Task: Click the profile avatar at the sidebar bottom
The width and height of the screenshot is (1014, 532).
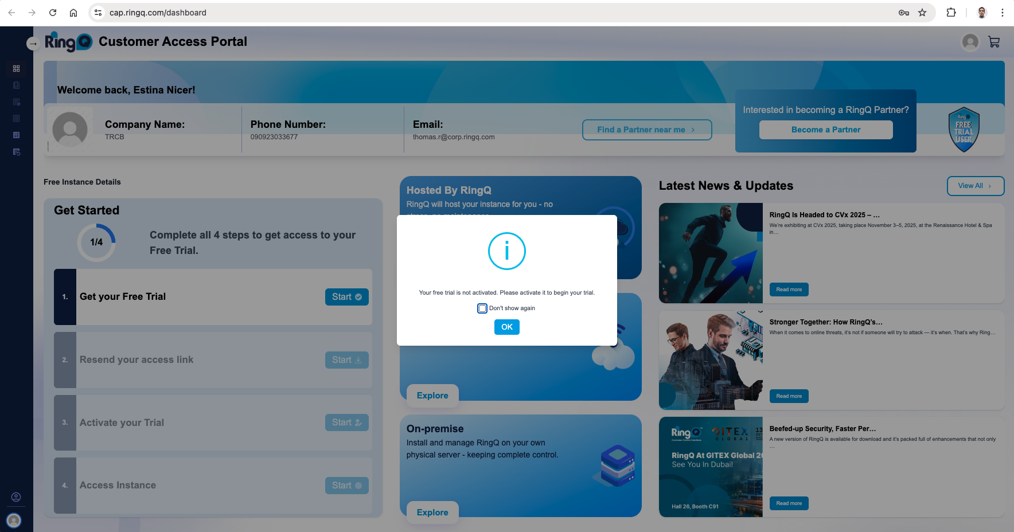Action: (x=14, y=520)
